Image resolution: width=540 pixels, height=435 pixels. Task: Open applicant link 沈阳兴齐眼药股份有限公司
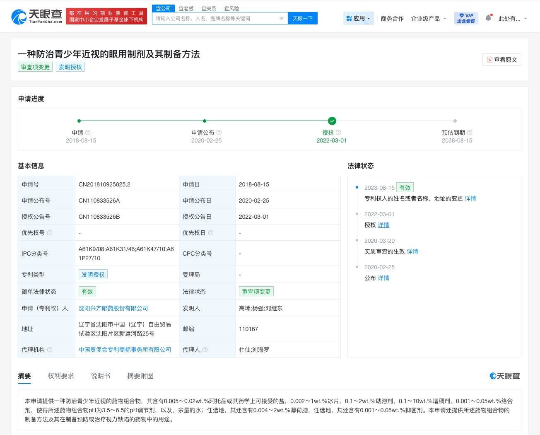113,308
